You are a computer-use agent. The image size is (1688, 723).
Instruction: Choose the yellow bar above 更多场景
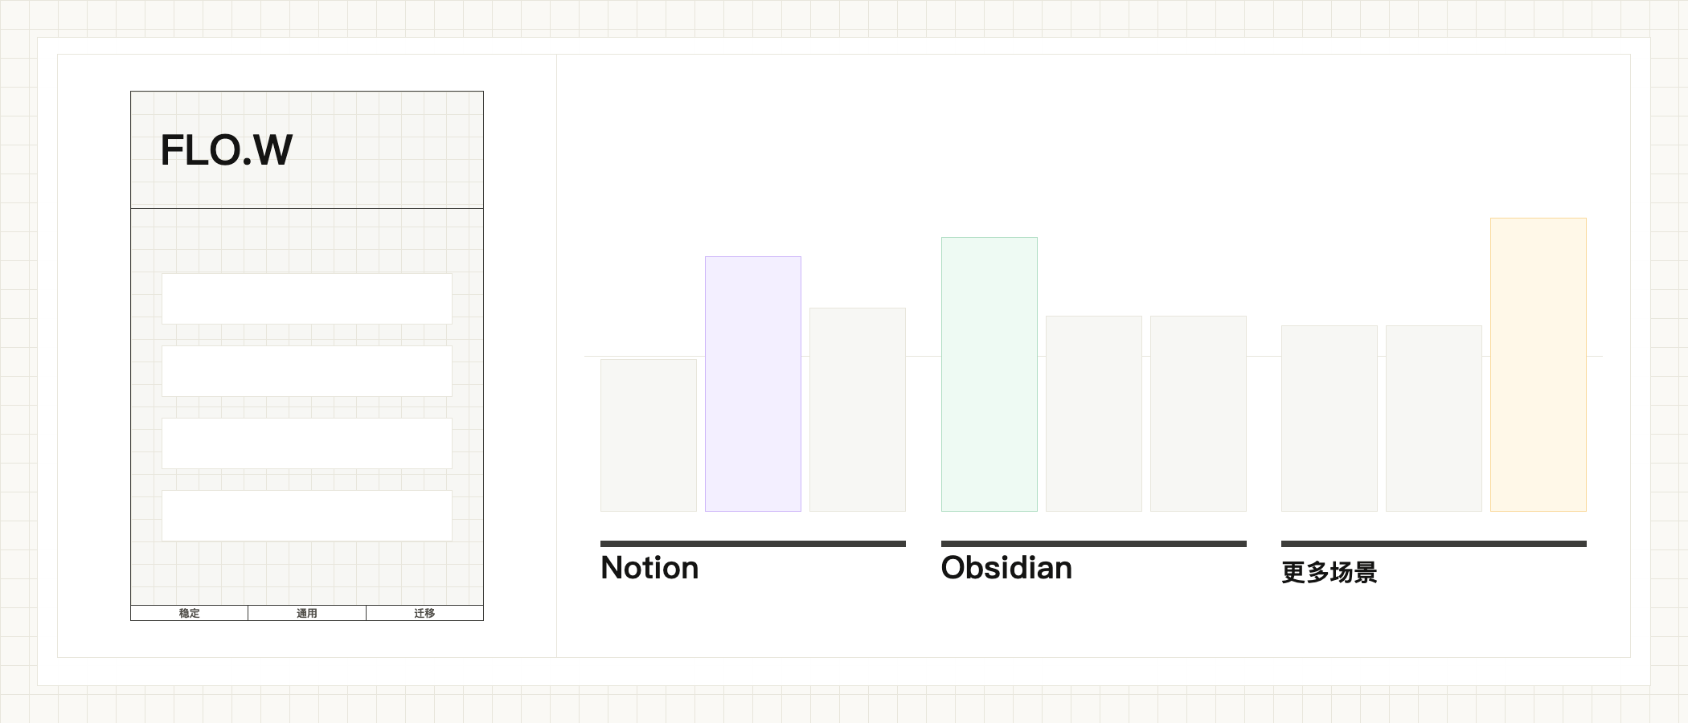[x=1538, y=365]
